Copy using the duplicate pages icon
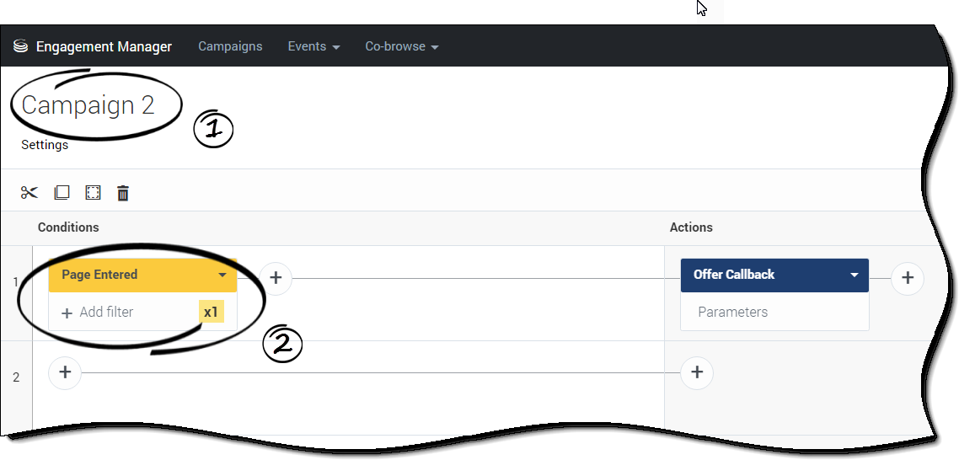This screenshot has height=476, width=975. (62, 193)
